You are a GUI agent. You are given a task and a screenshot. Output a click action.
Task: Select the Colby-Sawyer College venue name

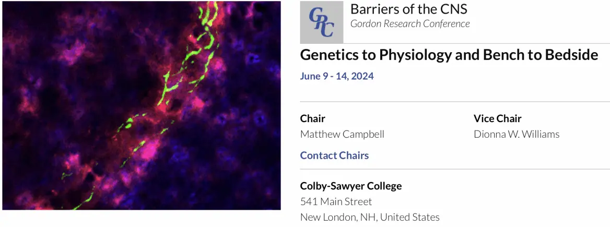(x=351, y=186)
